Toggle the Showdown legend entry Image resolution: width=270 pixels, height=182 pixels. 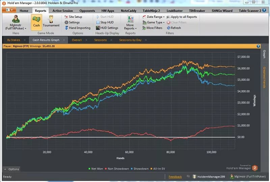point(140,169)
